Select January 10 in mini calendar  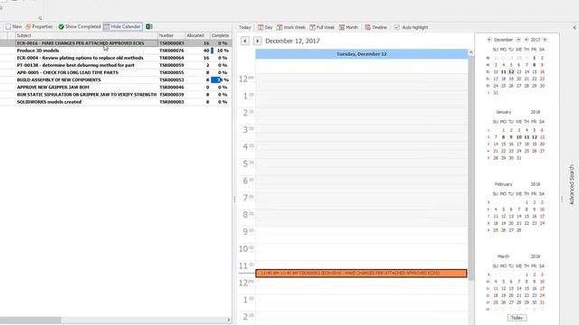click(518, 137)
